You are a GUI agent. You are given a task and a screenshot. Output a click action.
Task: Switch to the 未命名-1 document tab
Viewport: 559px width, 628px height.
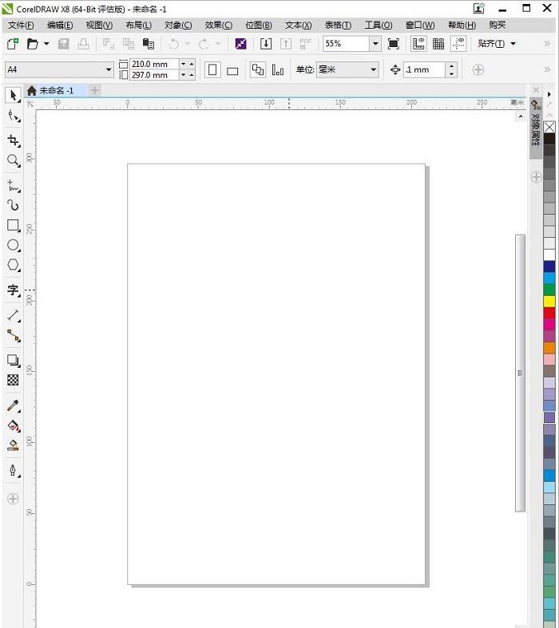[x=56, y=91]
